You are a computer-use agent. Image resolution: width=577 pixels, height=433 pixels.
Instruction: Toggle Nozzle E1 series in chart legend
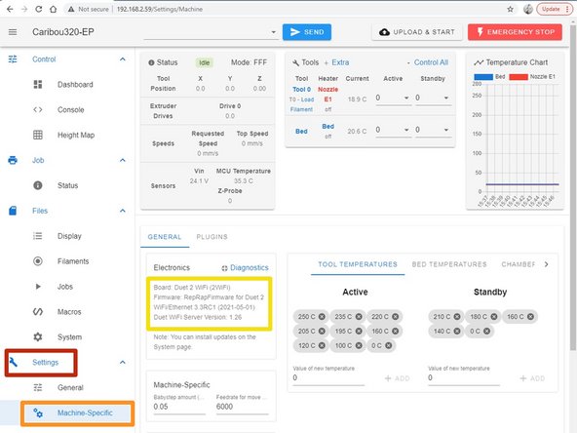(532, 77)
